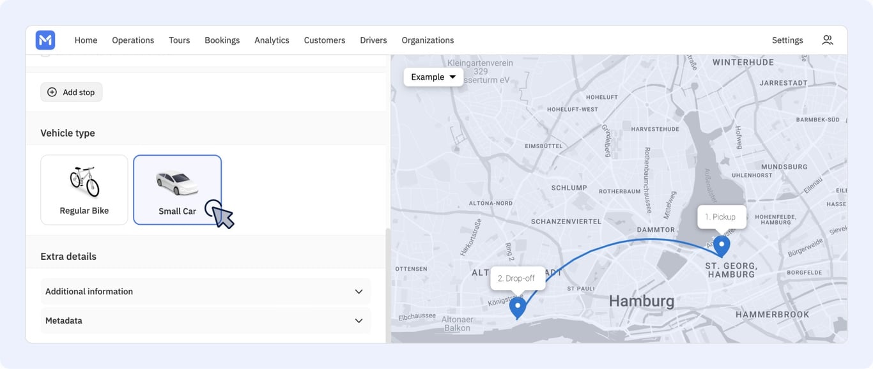873x369 pixels.
Task: Click the HOHELUFT-WEST map label
Action: (x=573, y=109)
